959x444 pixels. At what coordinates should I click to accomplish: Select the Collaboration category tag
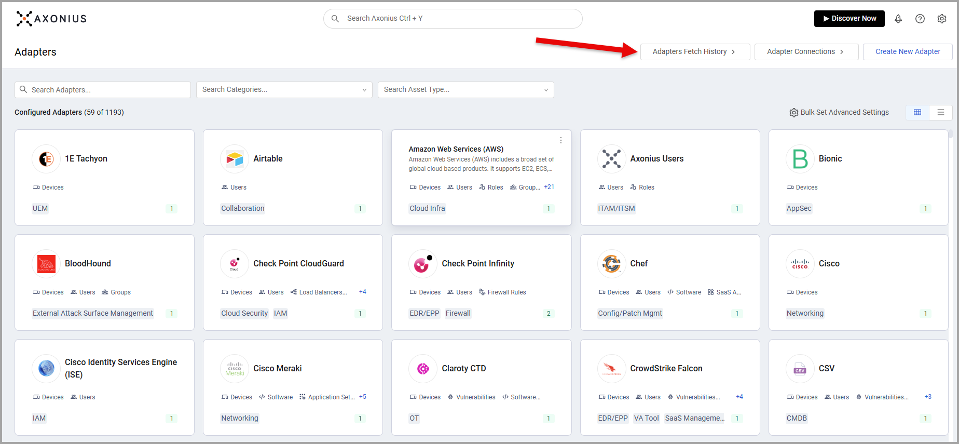(243, 208)
